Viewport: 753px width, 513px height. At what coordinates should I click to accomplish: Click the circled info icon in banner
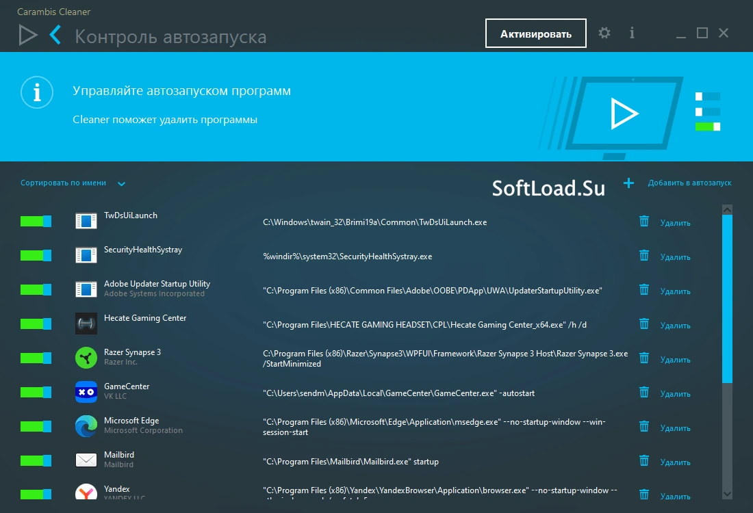(x=37, y=92)
